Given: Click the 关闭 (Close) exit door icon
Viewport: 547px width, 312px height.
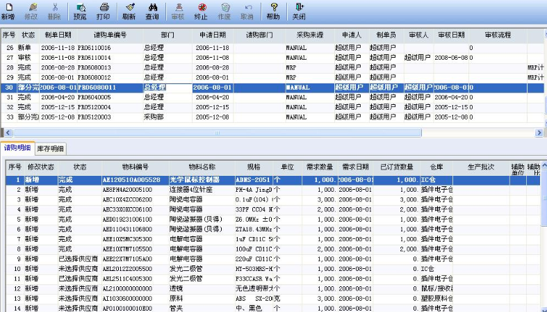Looking at the screenshot, I should coord(298,10).
